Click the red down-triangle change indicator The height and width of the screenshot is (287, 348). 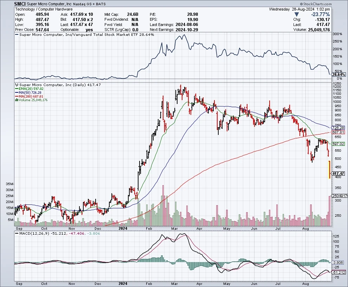[297, 14]
